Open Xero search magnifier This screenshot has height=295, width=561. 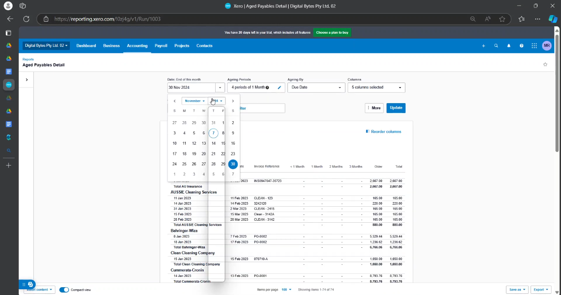(x=496, y=46)
